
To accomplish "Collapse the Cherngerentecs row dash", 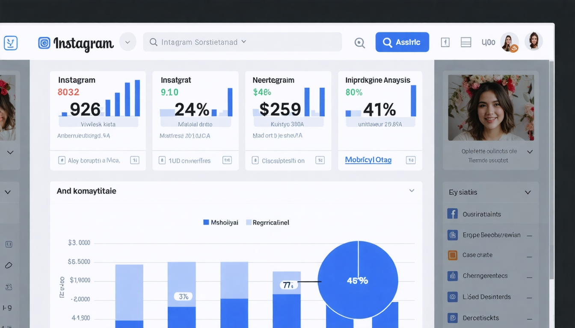I will (529, 277).
